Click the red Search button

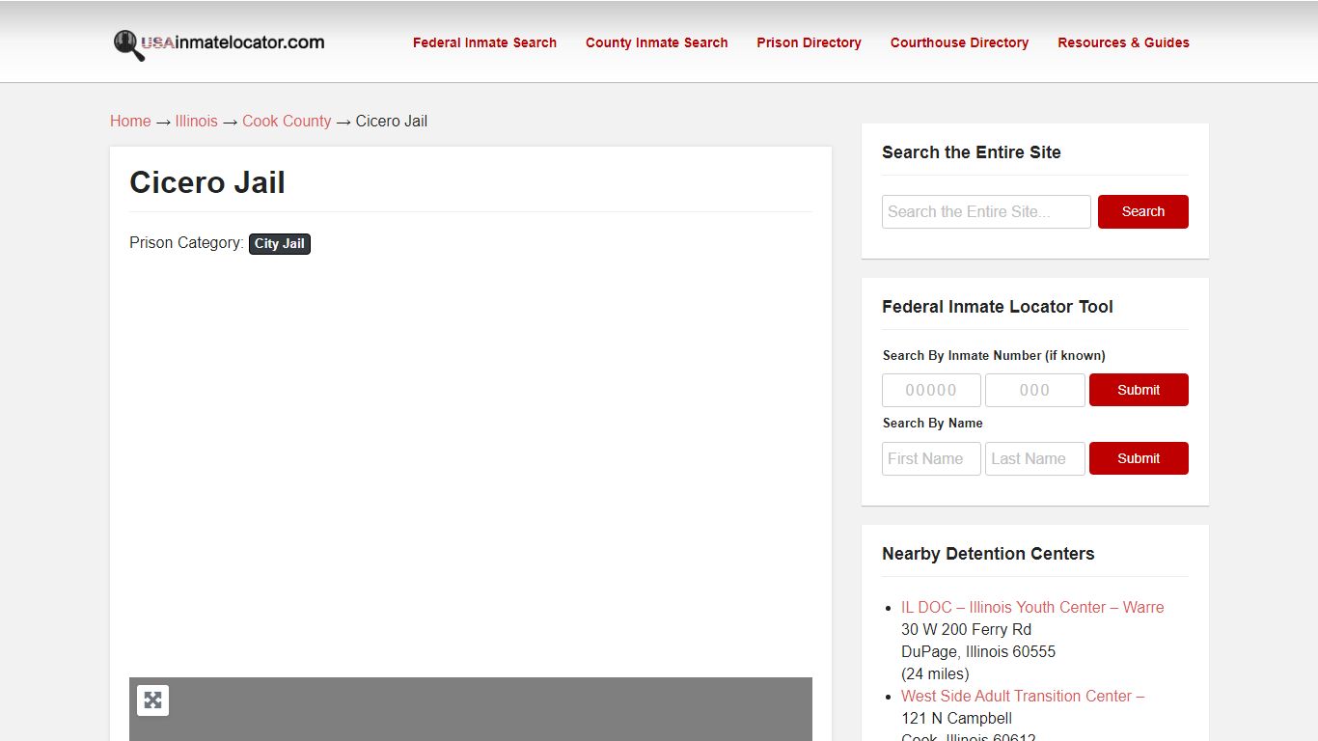(1142, 211)
